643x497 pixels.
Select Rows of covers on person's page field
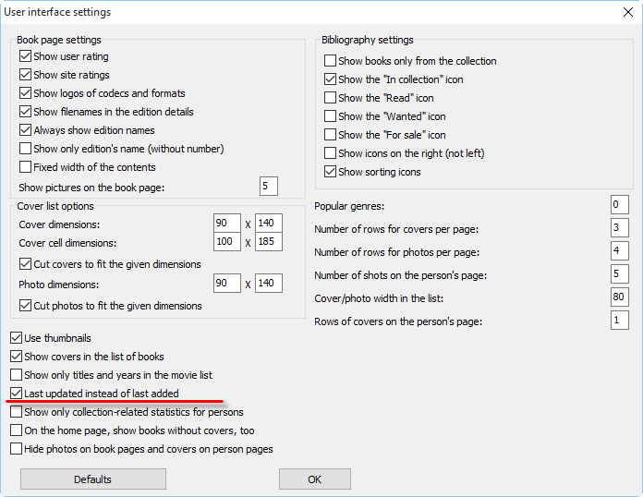coord(620,320)
